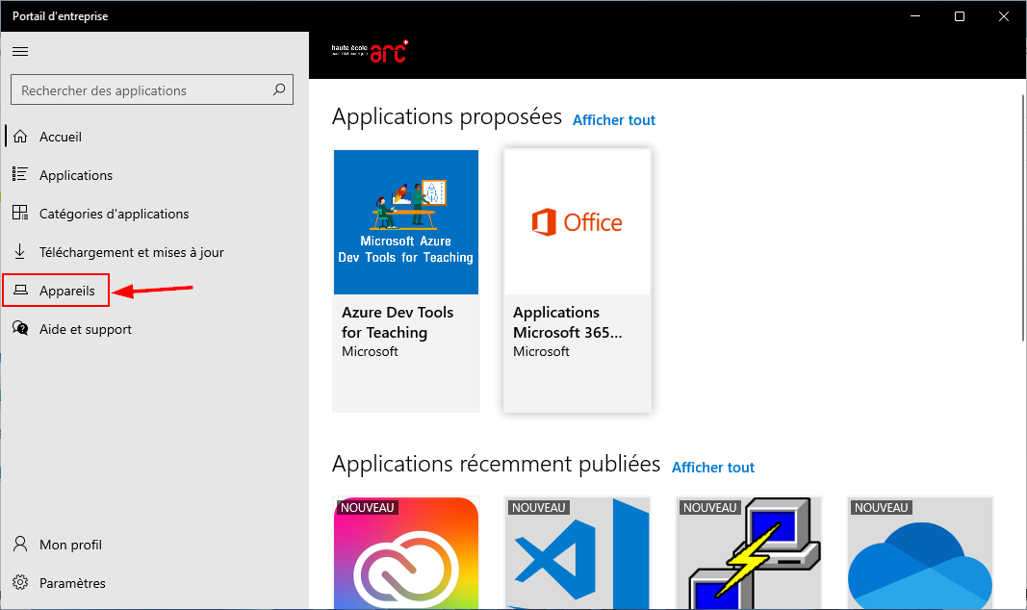1027x610 pixels.
Task: Open the OneDrive app tile
Action: 920,553
